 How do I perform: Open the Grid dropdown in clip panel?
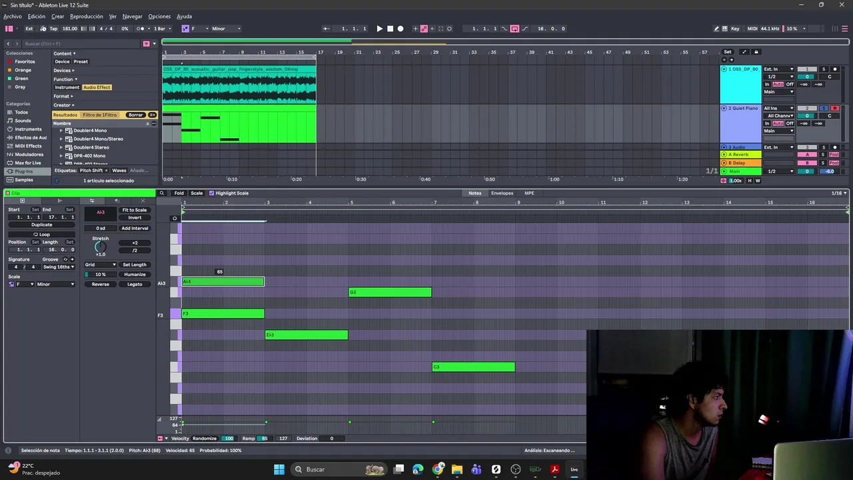point(101,265)
